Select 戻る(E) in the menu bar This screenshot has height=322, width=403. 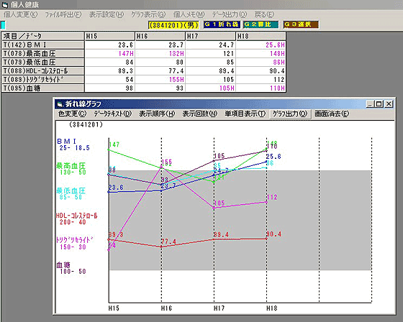point(264,14)
